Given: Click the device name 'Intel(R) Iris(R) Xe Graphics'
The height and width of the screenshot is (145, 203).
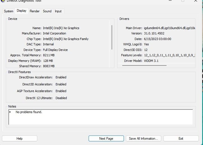Looking at the screenshot, I should click(61, 28).
